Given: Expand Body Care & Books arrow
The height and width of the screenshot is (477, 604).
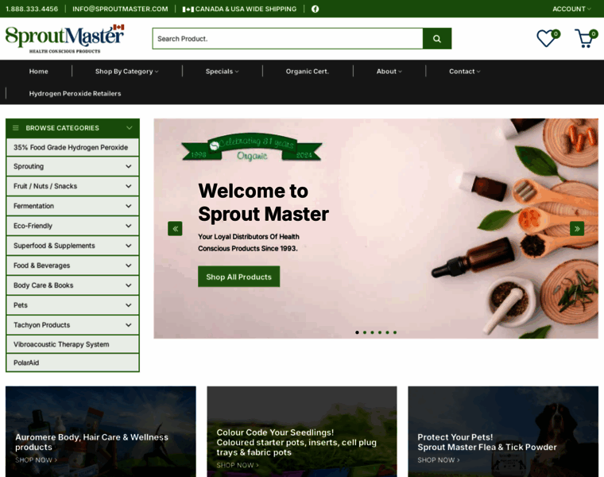Looking at the screenshot, I should 129,285.
